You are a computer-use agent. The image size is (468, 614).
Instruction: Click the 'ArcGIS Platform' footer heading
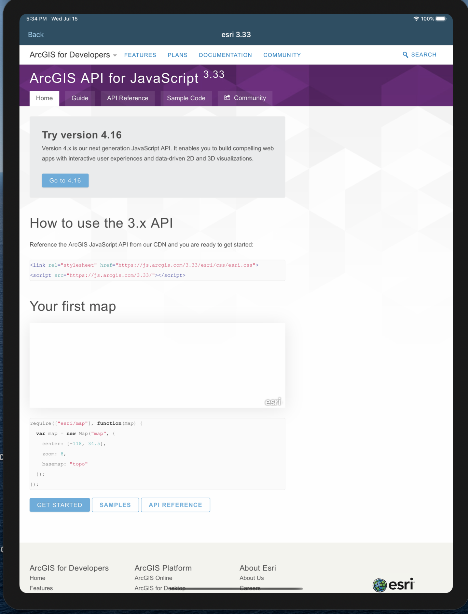tap(163, 568)
